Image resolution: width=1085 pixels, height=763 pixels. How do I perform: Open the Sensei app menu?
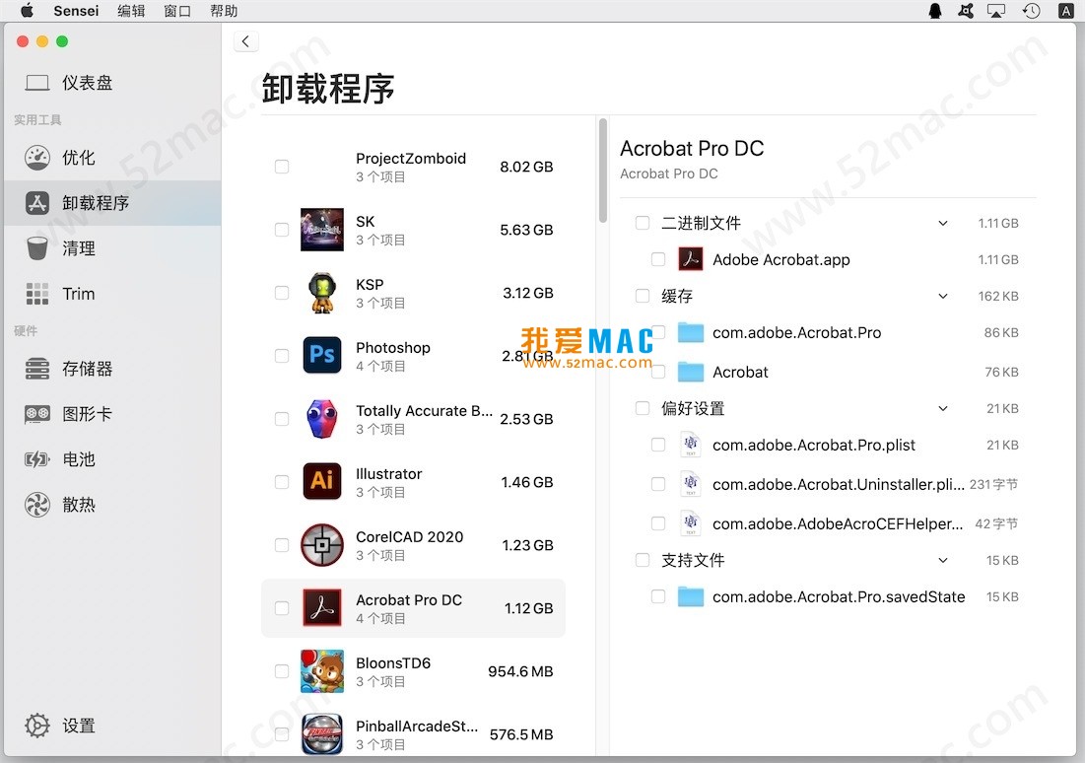point(76,11)
